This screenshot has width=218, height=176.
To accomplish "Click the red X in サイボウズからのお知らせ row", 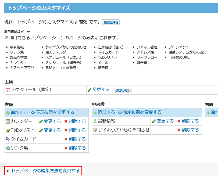I will tap(179, 130).
